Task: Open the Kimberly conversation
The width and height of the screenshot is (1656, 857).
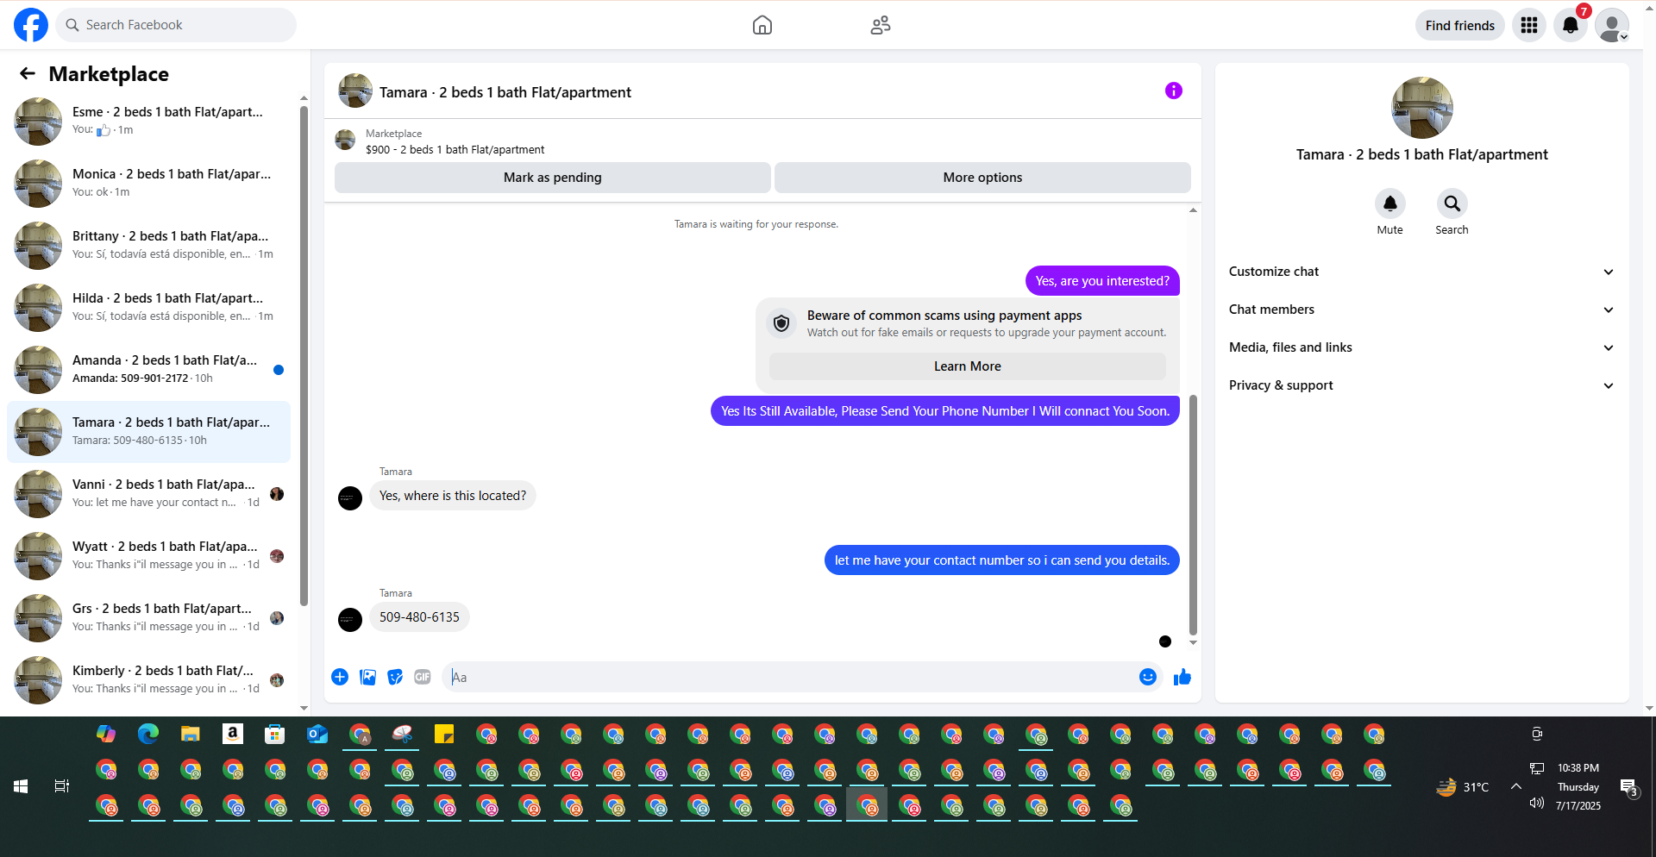Action: (x=149, y=680)
